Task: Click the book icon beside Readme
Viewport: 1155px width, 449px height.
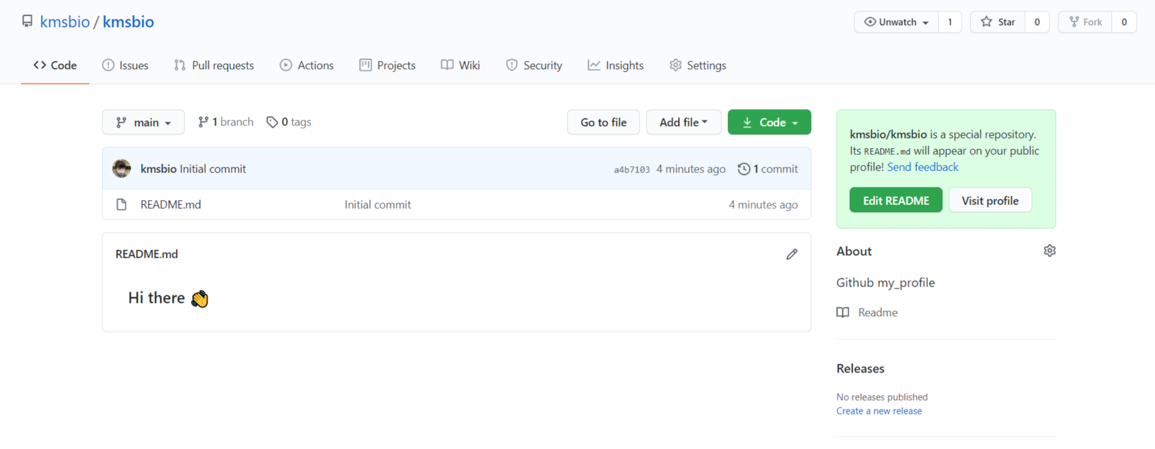Action: click(843, 312)
